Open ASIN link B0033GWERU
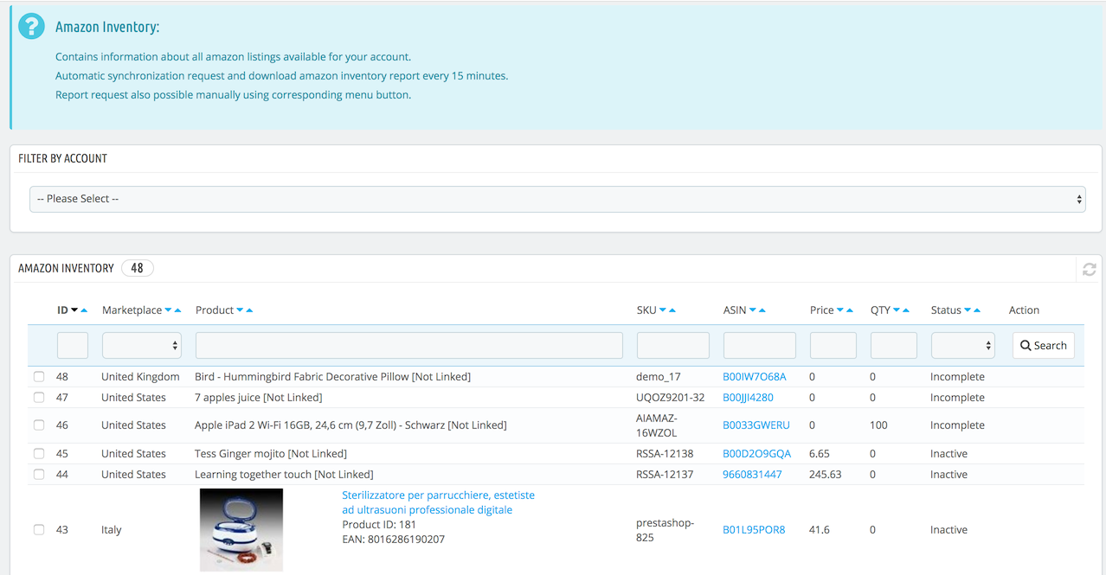Viewport: 1106px width, 575px height. pyautogui.click(x=756, y=425)
